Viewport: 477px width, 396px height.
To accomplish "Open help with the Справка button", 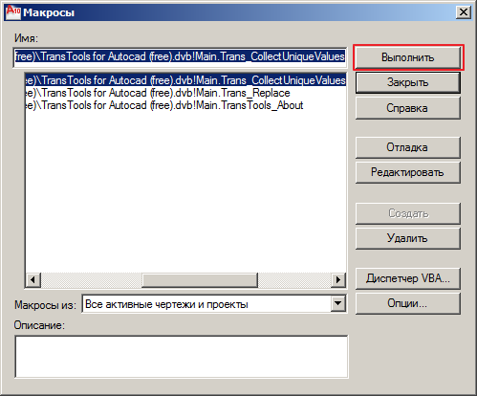I will 408,108.
